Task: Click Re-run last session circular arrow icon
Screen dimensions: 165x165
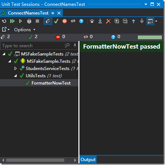Action: tap(4, 21)
